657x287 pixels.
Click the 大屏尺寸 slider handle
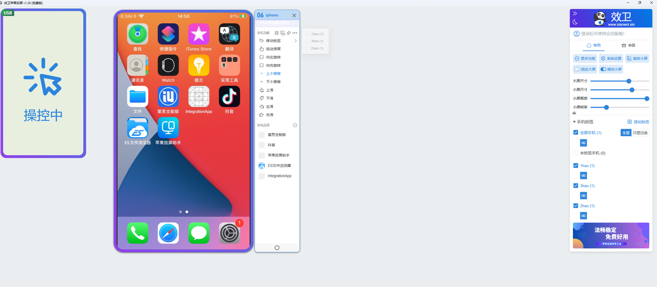(629, 81)
